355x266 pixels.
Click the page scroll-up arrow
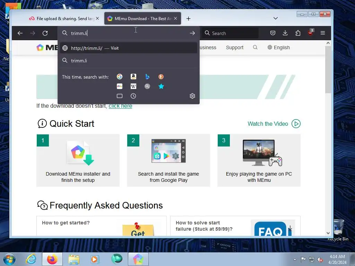coord(328,43)
